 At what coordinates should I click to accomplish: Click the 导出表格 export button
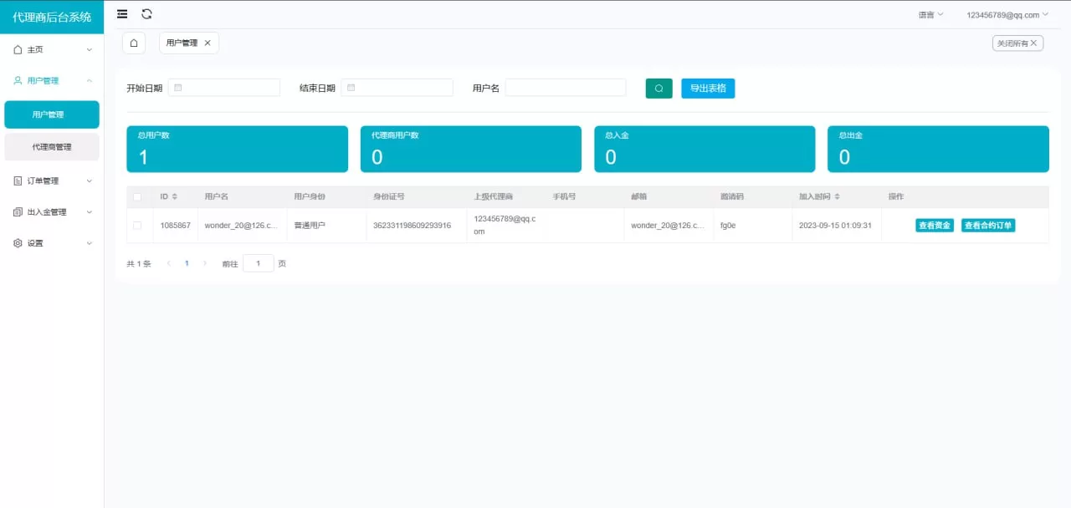(x=707, y=89)
